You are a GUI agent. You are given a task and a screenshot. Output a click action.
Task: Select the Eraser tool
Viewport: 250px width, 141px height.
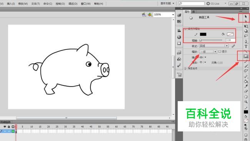click(246, 91)
